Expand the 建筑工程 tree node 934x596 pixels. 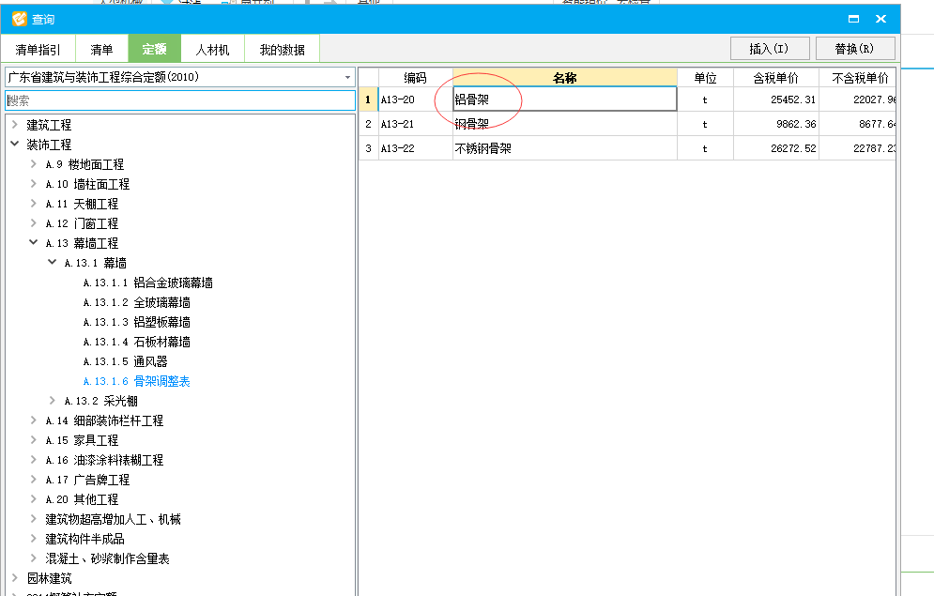coord(15,125)
